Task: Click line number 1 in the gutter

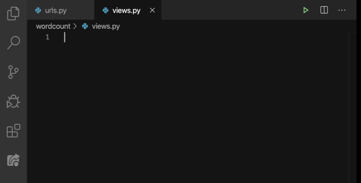Action: [x=48, y=37]
